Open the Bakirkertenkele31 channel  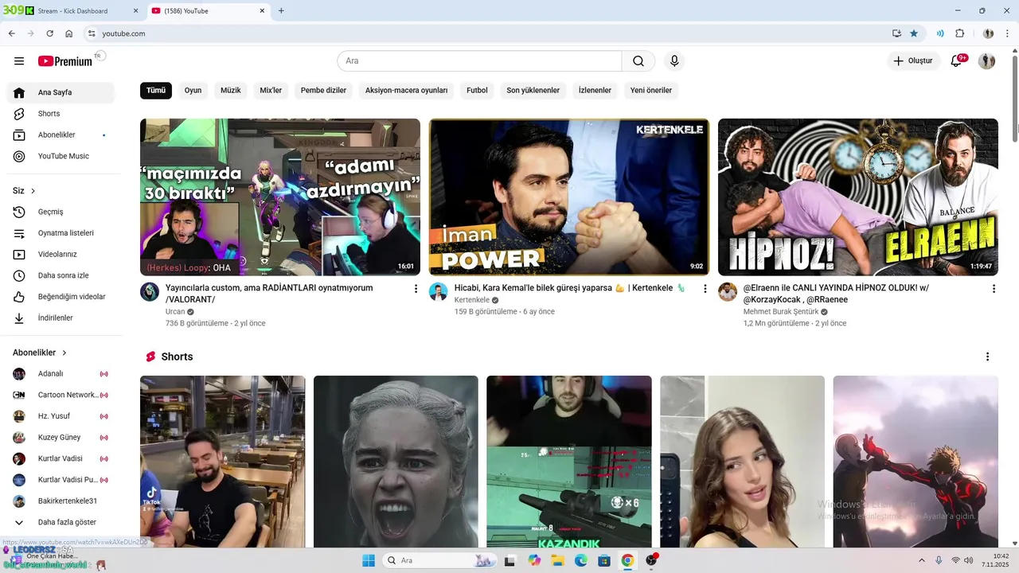coord(61,501)
